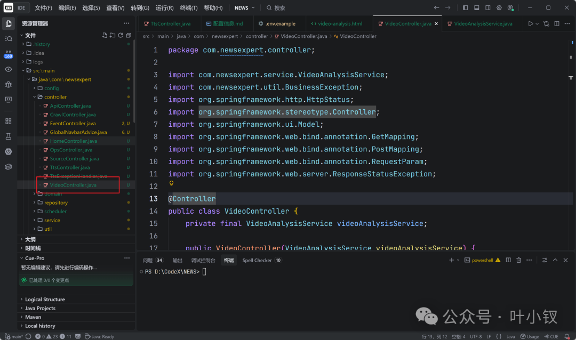Viewport: 576px width, 340px height.
Task: Navigate back with the left arrow
Action: point(436,7)
